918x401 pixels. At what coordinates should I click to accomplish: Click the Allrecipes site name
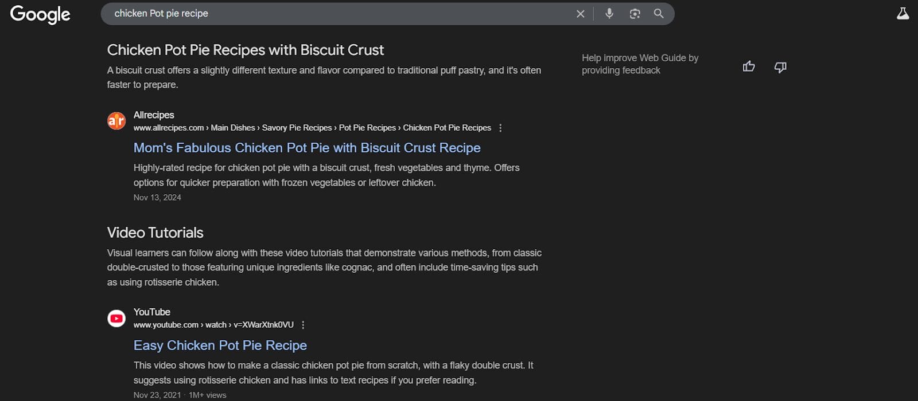click(x=154, y=115)
